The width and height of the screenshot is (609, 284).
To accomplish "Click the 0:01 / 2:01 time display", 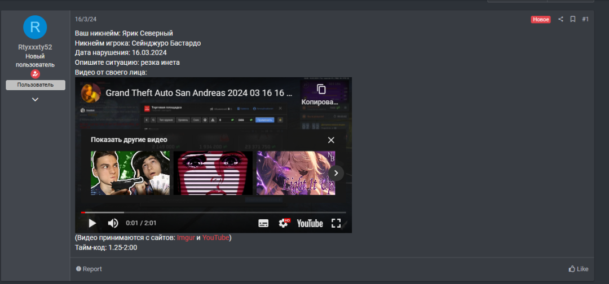I will click(x=141, y=223).
